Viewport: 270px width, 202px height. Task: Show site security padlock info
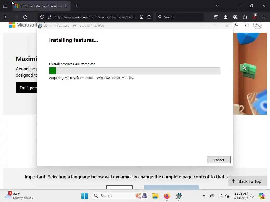(x=50, y=17)
